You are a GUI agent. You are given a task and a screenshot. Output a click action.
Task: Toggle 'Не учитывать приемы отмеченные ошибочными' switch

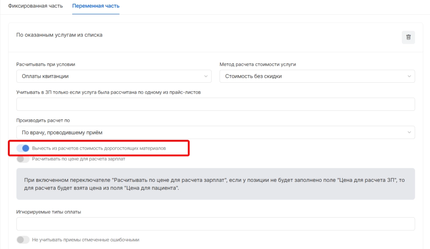coord(23,240)
